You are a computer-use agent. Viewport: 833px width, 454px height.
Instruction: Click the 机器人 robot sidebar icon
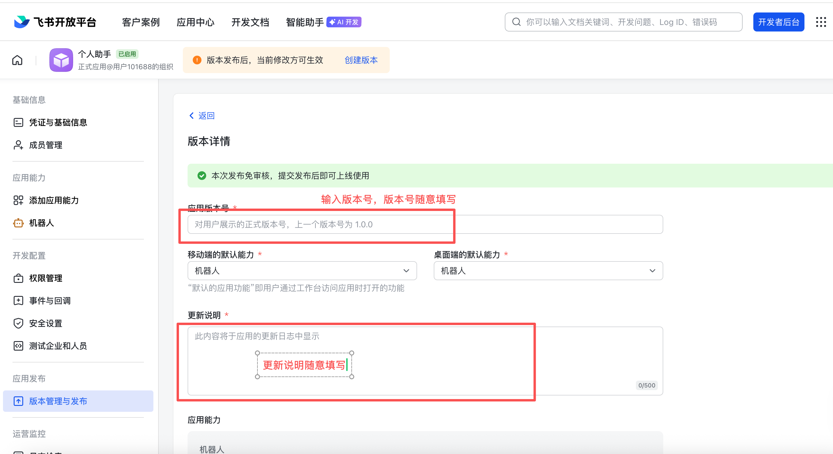click(x=18, y=223)
